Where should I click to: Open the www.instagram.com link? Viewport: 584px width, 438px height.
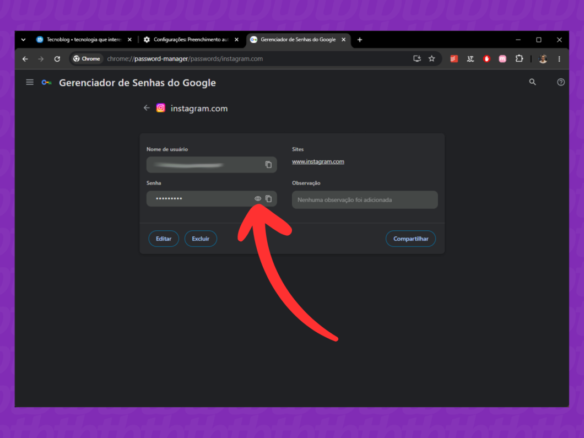tap(318, 161)
